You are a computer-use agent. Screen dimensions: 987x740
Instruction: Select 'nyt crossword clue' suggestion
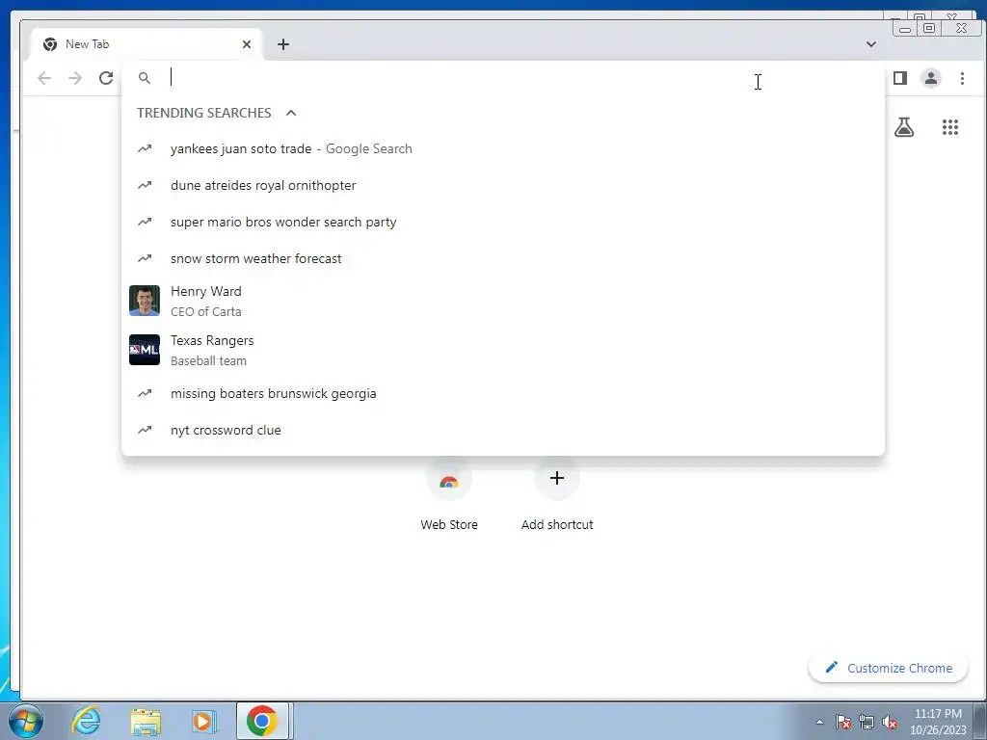503,430
